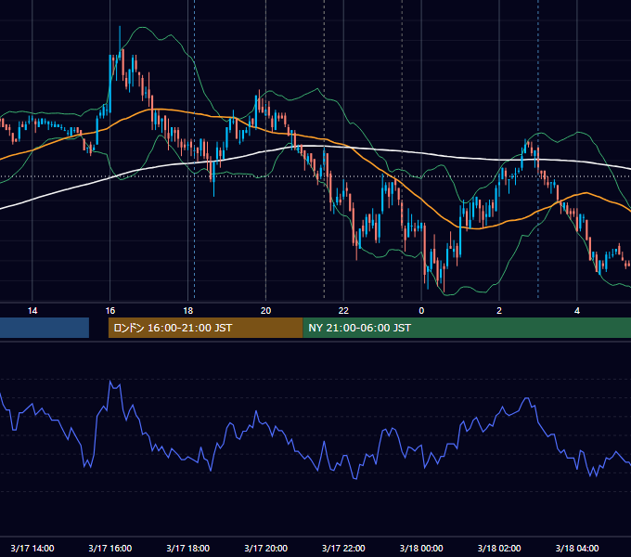This screenshot has width=631, height=557.
Task: Click the 3/17 22:00 oscillator time label
Action: pyautogui.click(x=343, y=548)
